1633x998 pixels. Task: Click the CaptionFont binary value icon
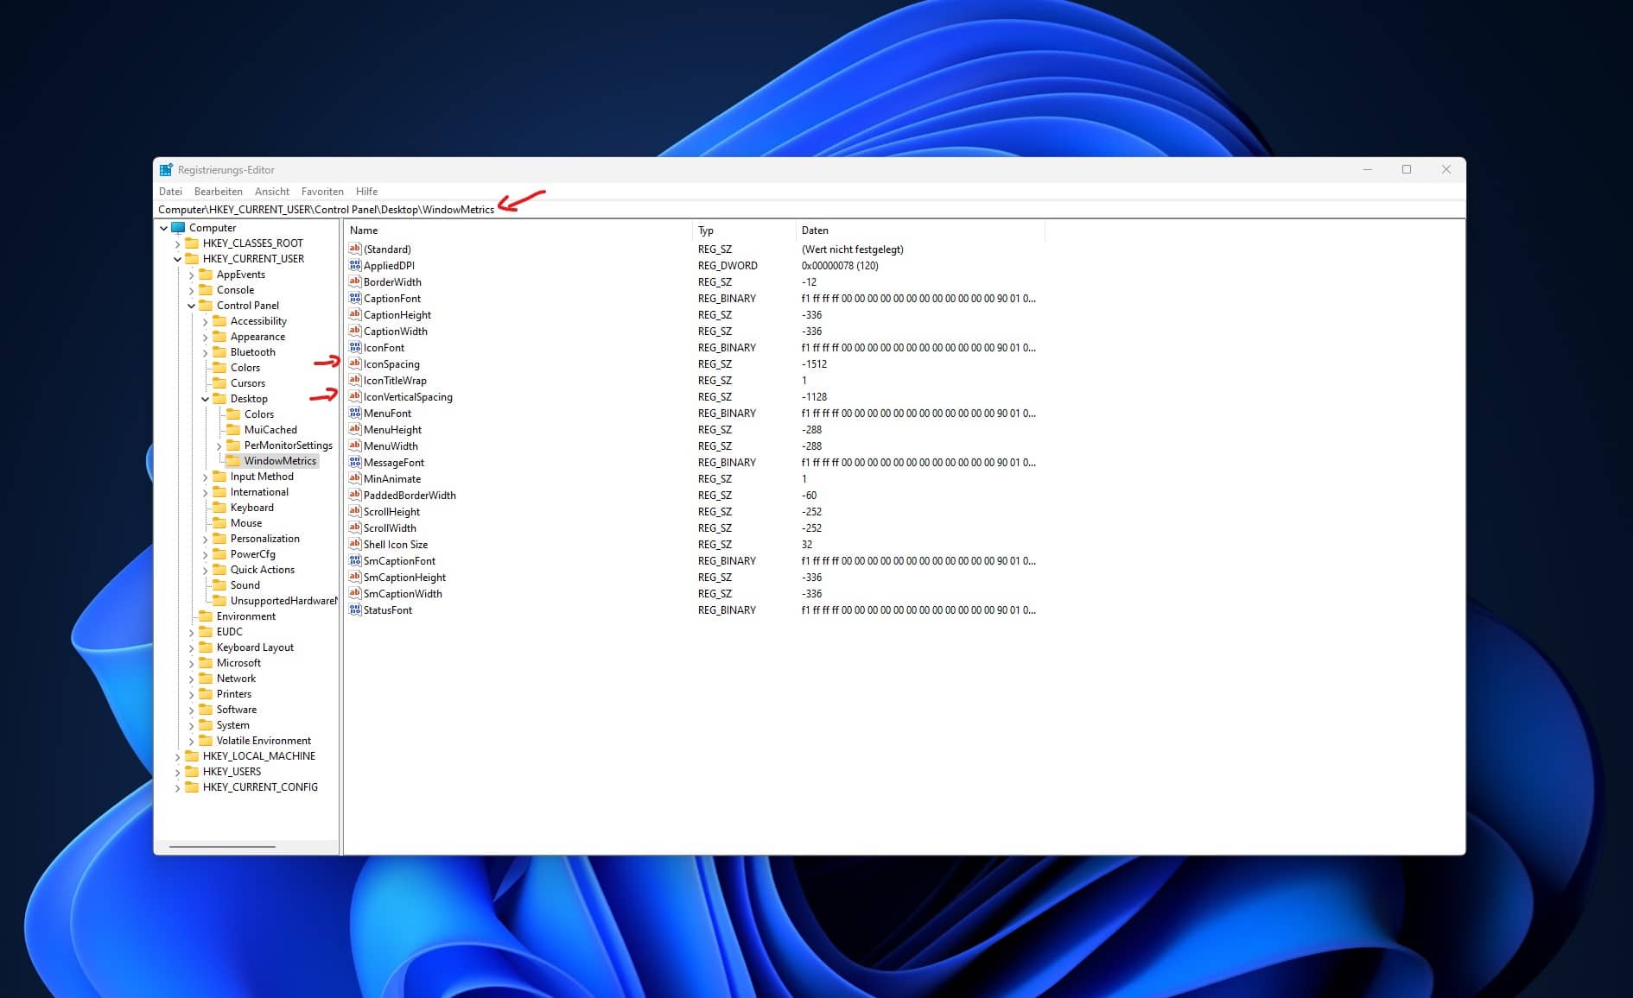(354, 298)
